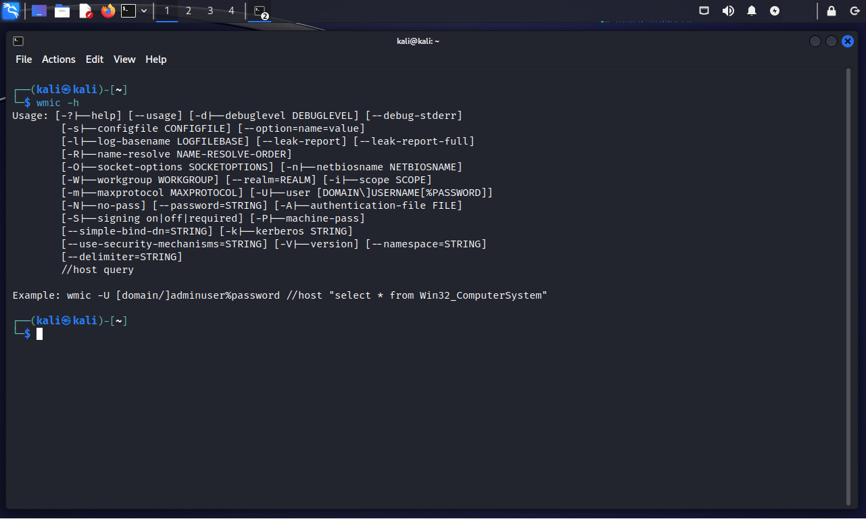Switch to workspace 4
The width and height of the screenshot is (866, 519).
[x=232, y=11]
